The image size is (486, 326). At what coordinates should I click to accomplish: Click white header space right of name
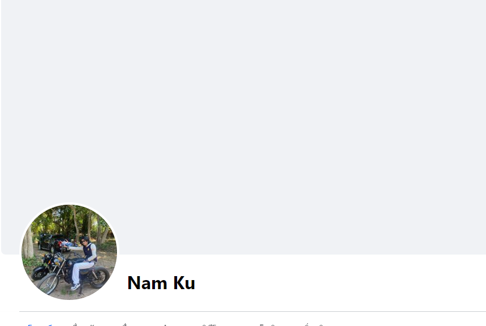click(341, 283)
